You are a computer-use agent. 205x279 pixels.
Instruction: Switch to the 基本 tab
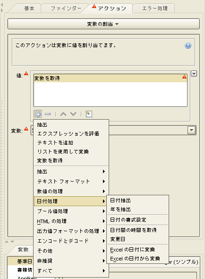click(29, 9)
